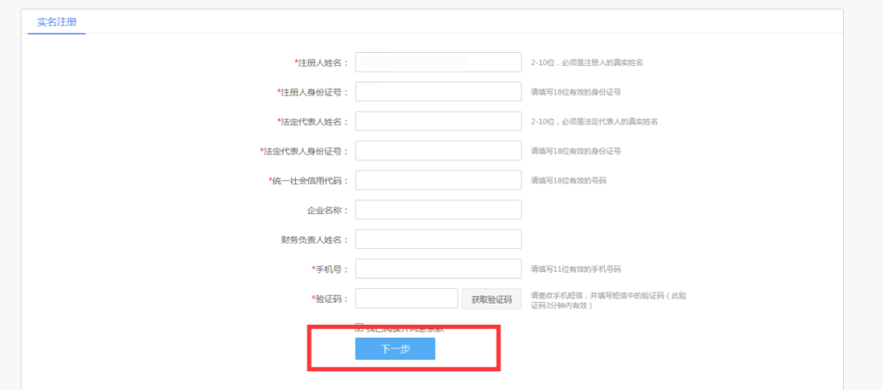Select the 手机号 label
Image resolution: width=883 pixels, height=390 pixels.
point(330,269)
